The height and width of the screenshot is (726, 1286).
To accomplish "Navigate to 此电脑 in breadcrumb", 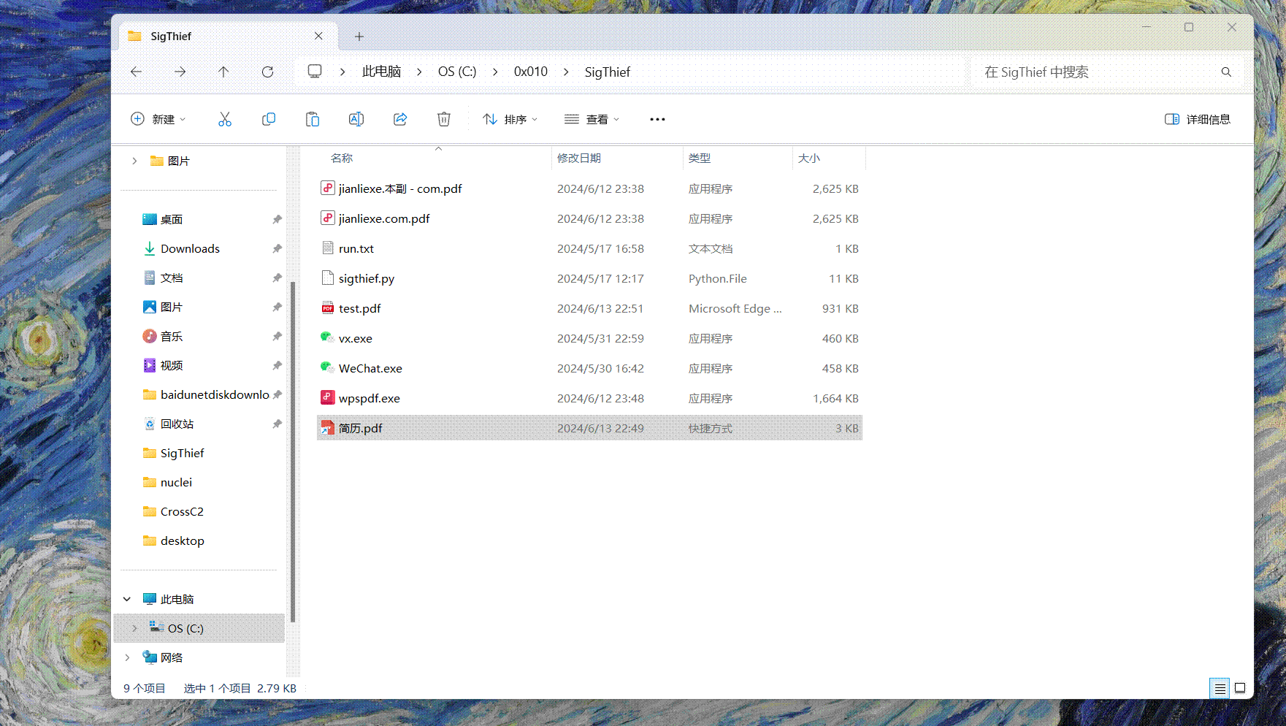I will coord(382,72).
